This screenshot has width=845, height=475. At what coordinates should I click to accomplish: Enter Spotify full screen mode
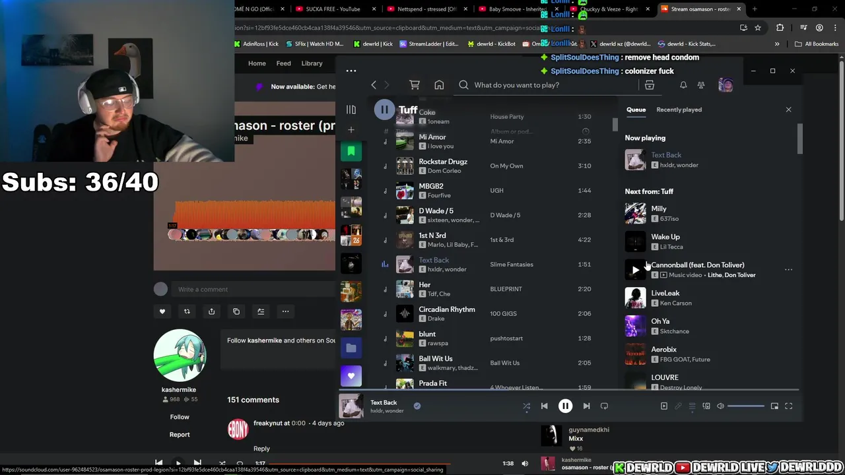(788, 406)
